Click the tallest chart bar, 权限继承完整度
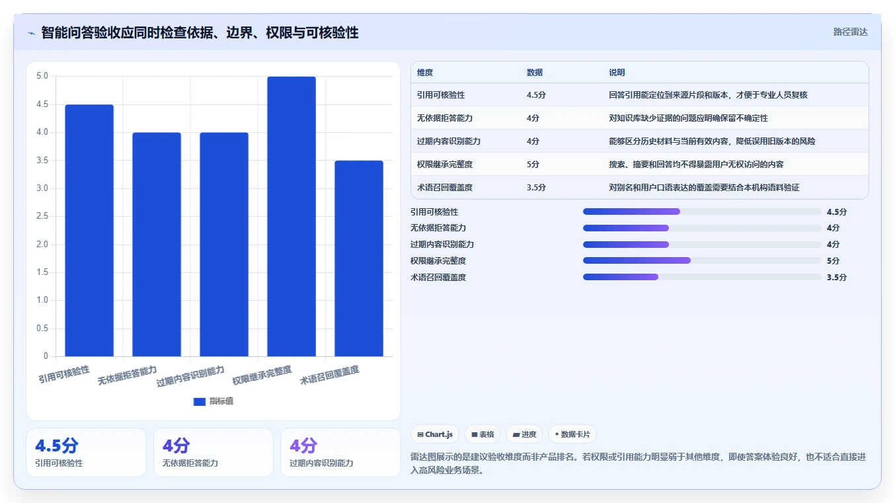 coord(292,217)
